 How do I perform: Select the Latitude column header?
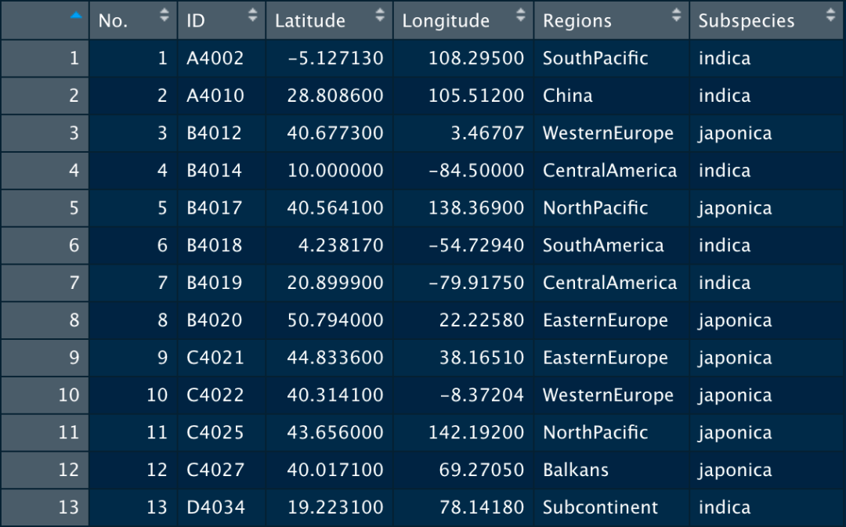tap(329, 20)
